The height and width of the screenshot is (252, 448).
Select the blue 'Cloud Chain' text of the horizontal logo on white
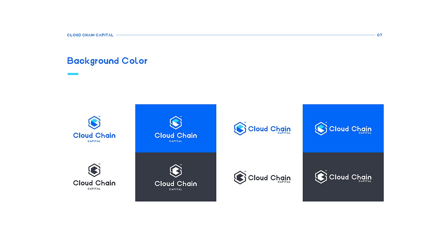(269, 129)
